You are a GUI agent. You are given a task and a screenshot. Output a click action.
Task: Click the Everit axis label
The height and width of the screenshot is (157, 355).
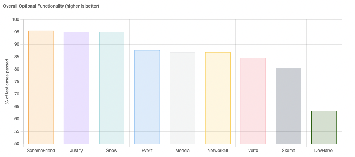[147, 151]
